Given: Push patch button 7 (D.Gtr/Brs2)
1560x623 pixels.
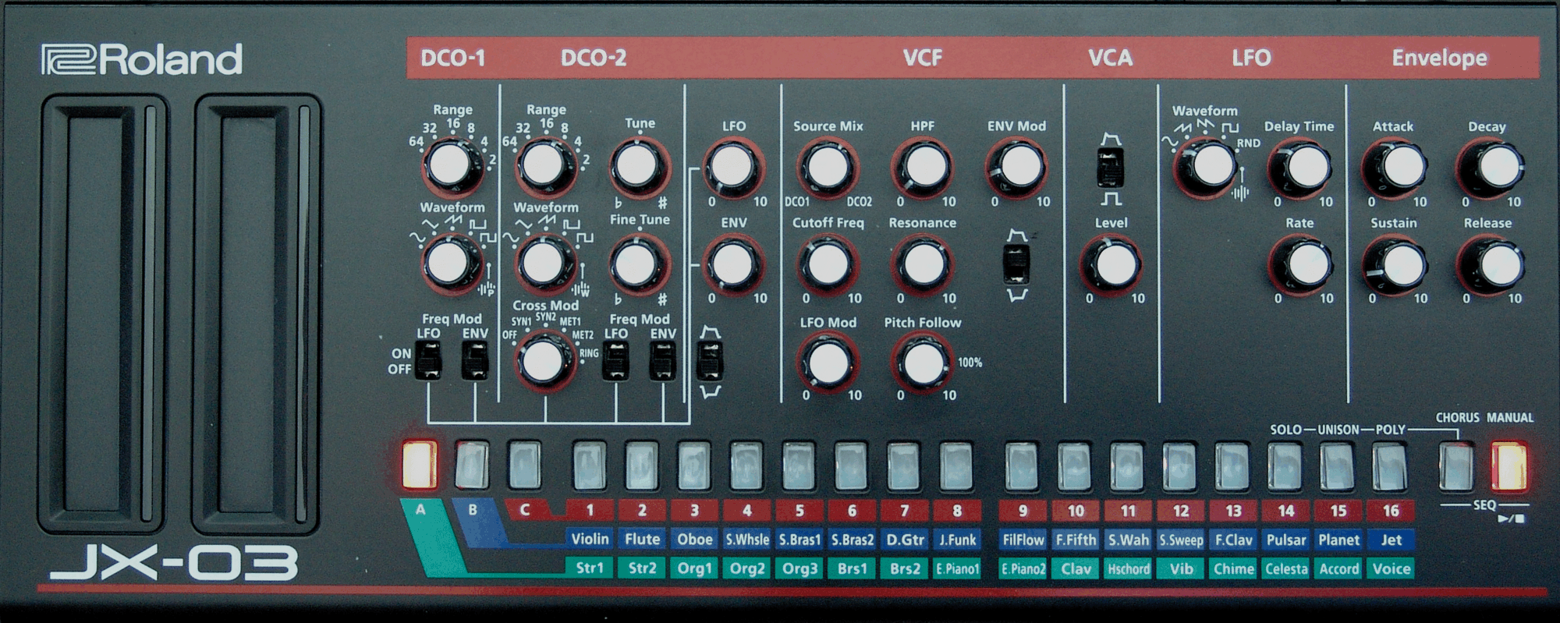Looking at the screenshot, I should click(x=904, y=465).
